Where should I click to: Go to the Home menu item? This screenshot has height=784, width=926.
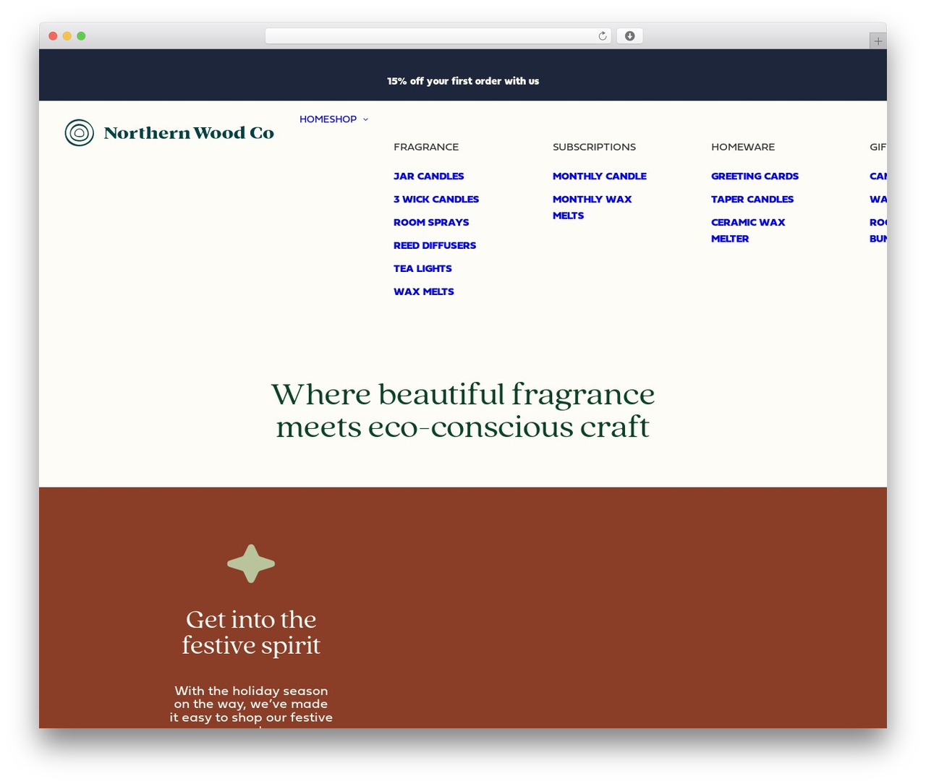[315, 119]
